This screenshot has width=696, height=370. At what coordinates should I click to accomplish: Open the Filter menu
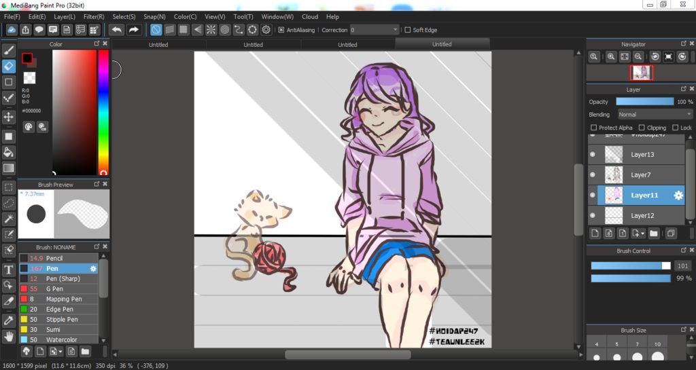pyautogui.click(x=94, y=16)
